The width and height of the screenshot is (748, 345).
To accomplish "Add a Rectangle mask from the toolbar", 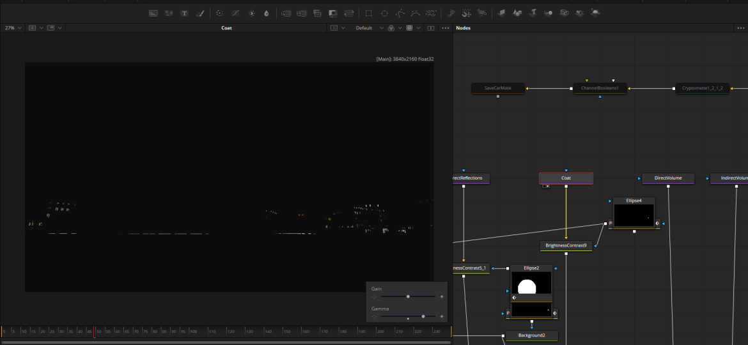I will [369, 13].
